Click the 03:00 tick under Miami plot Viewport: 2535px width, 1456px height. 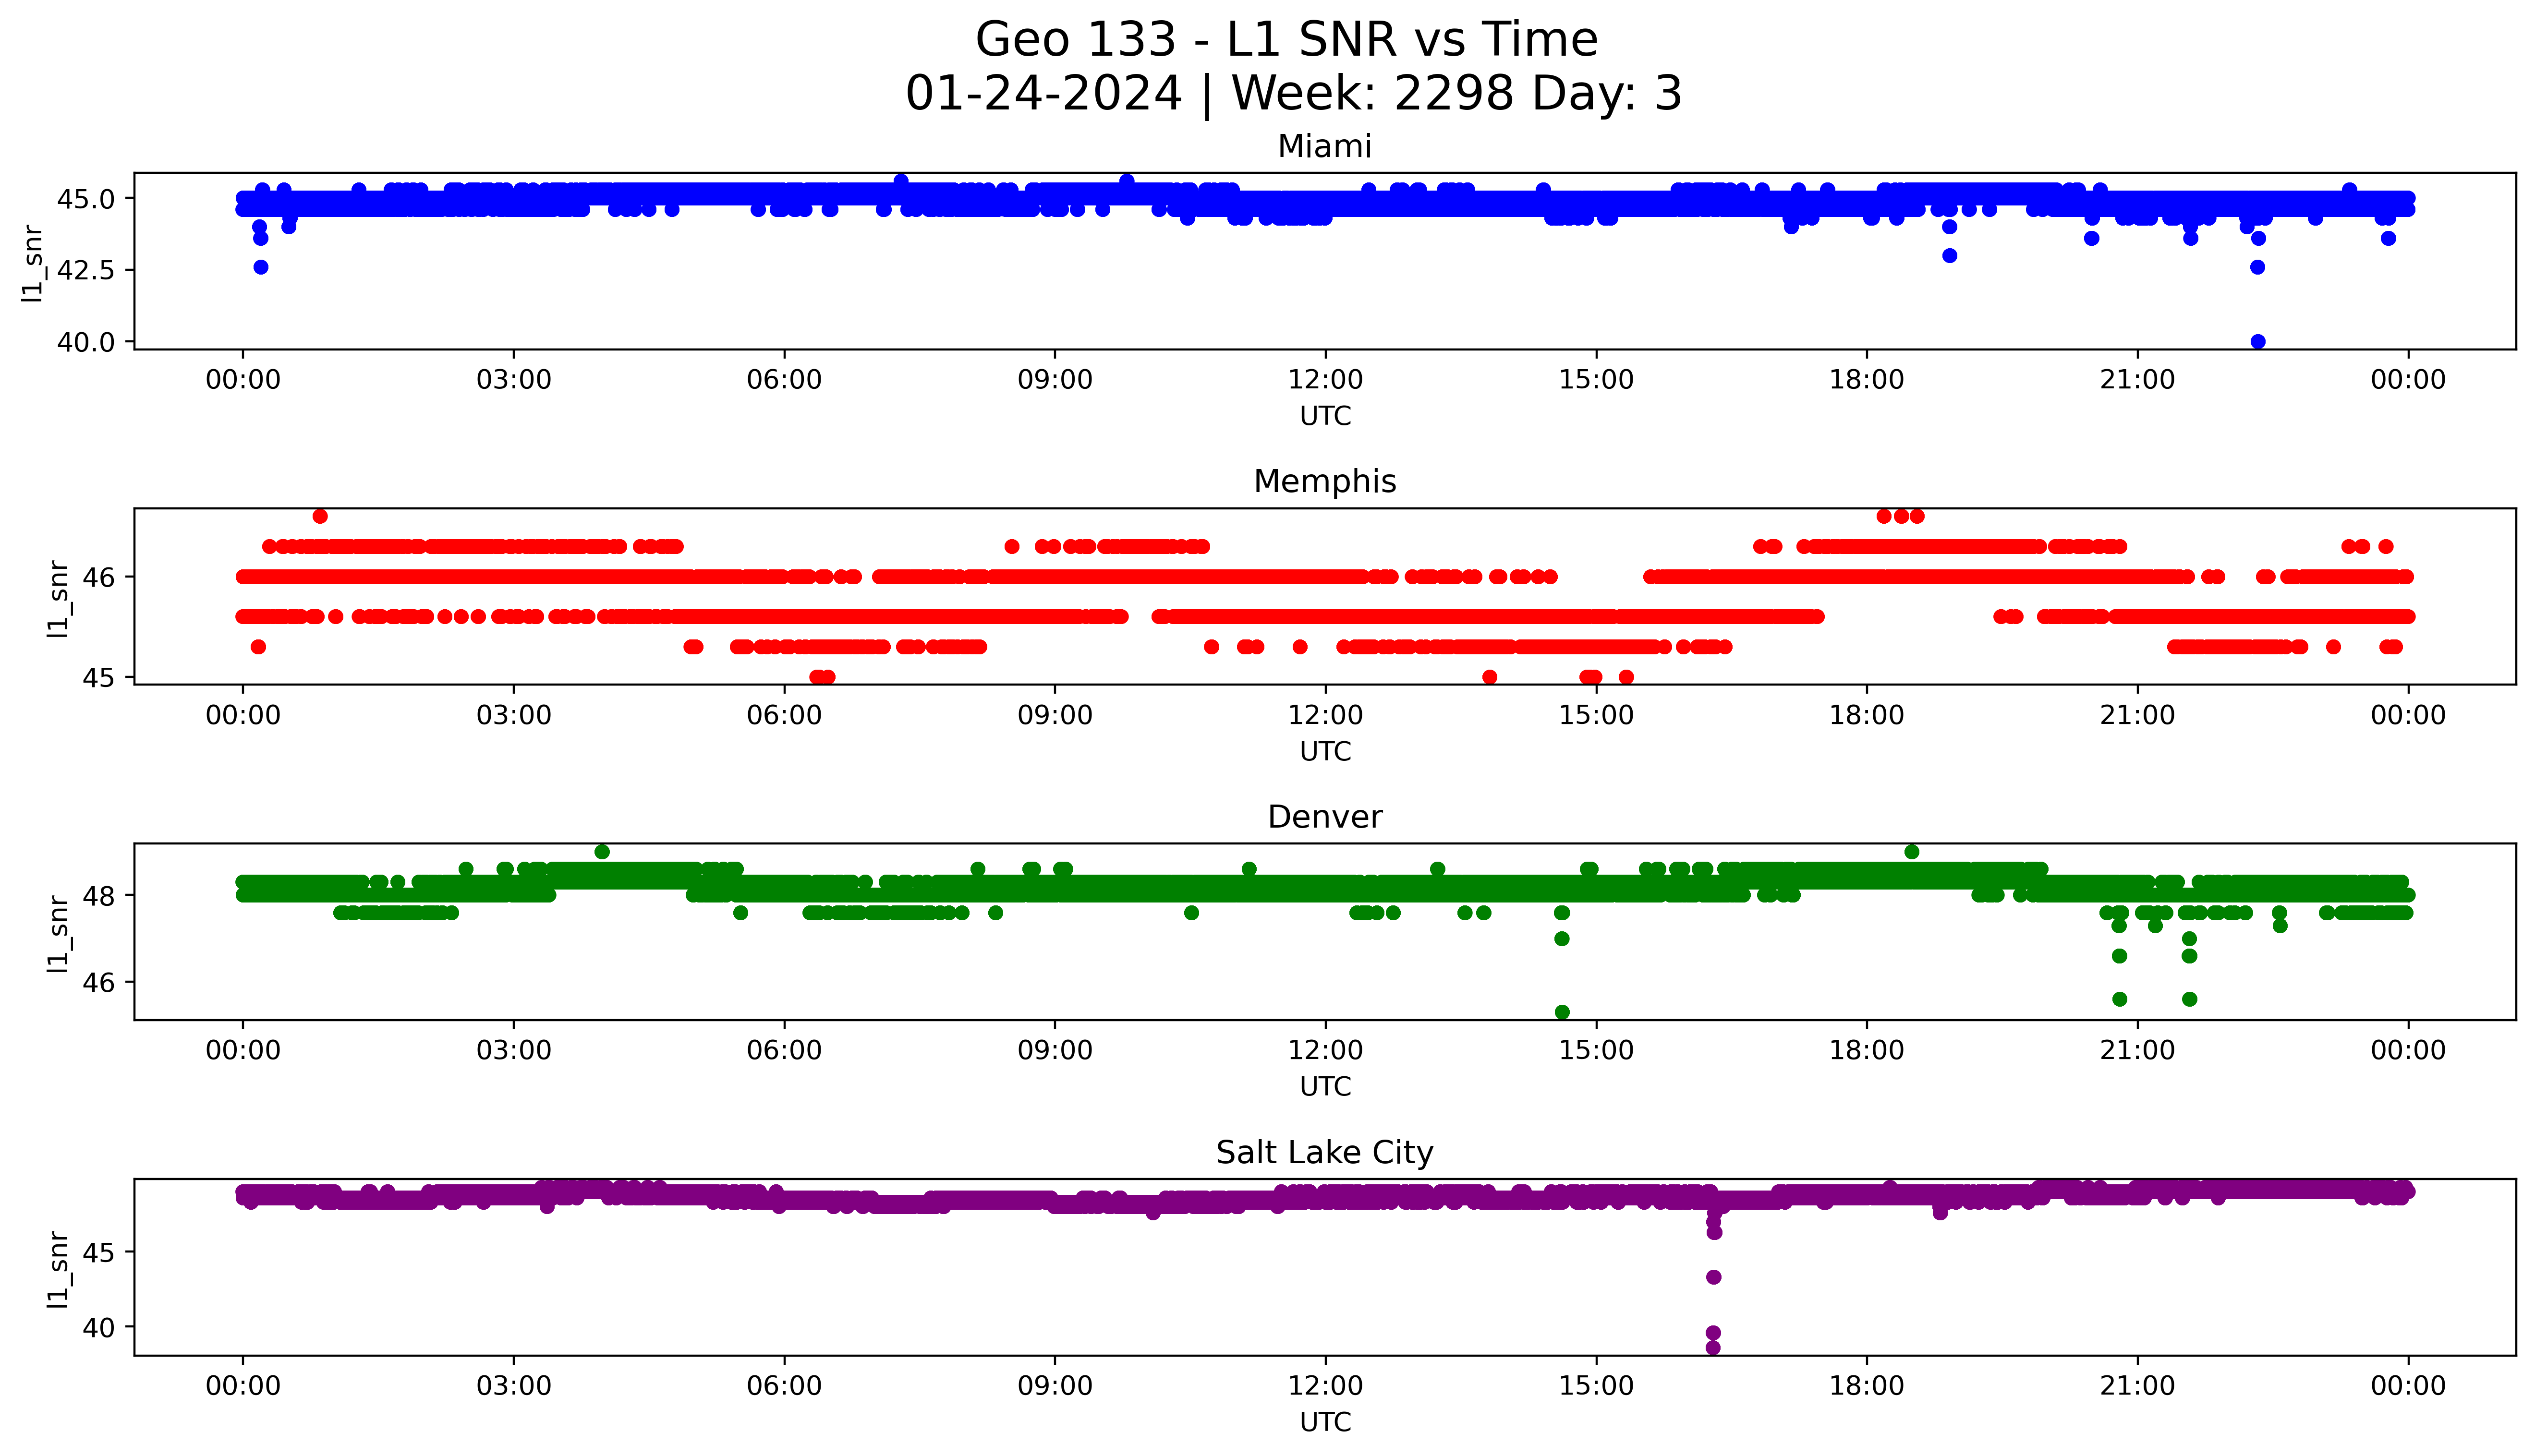pos(514,380)
